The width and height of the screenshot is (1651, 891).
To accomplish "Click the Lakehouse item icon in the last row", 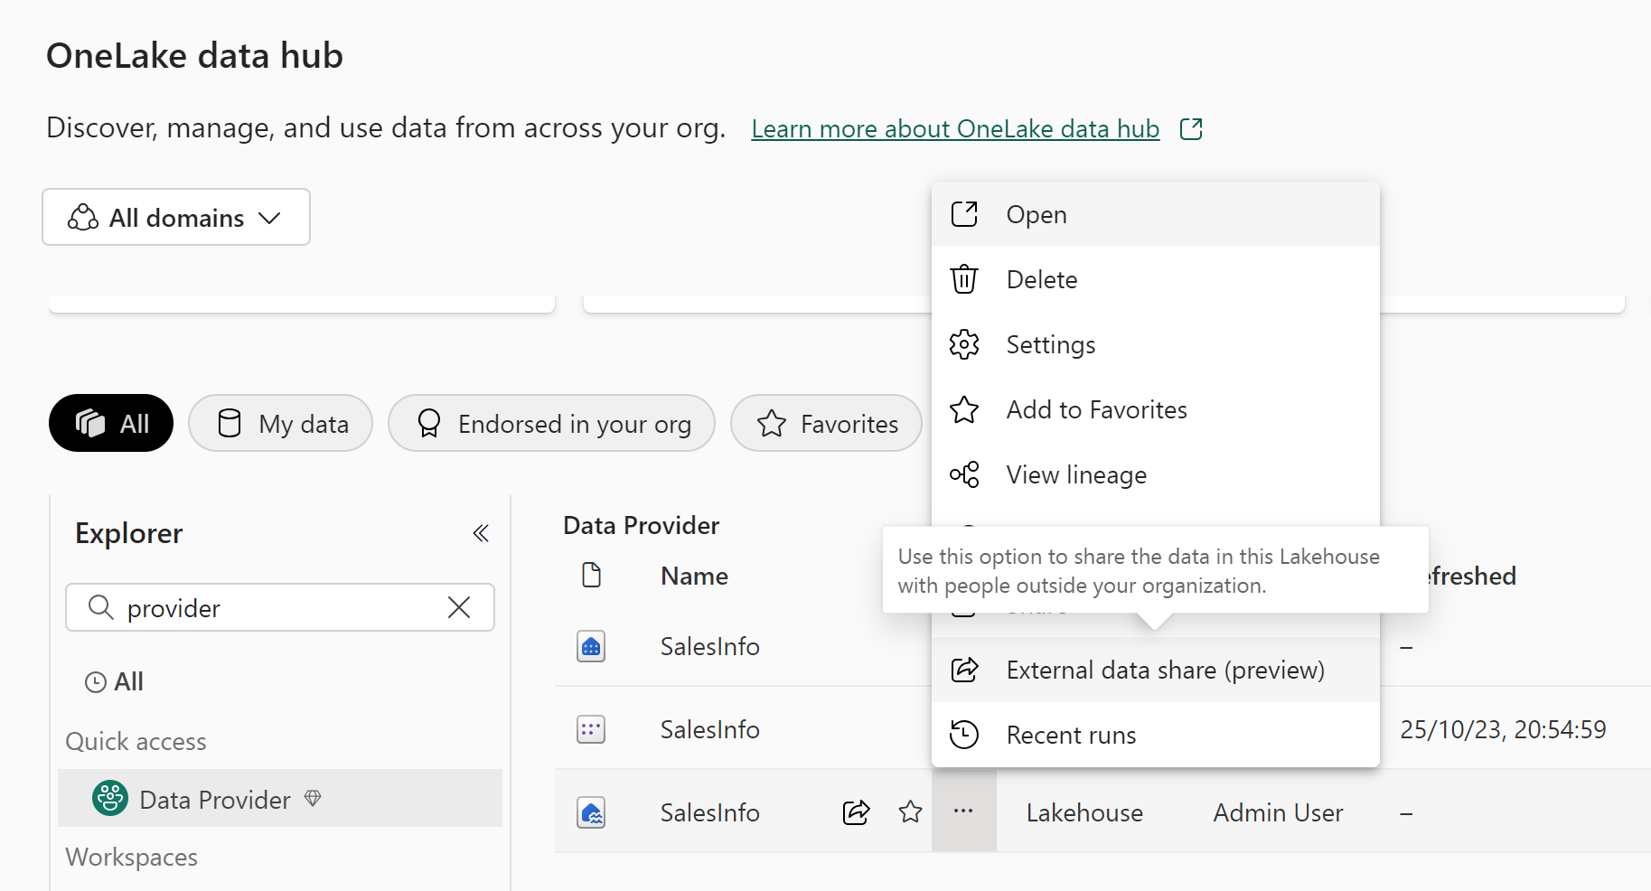I will tap(591, 812).
